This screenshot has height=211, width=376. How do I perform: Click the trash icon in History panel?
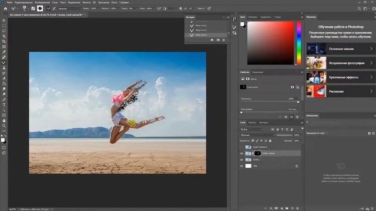point(224,40)
